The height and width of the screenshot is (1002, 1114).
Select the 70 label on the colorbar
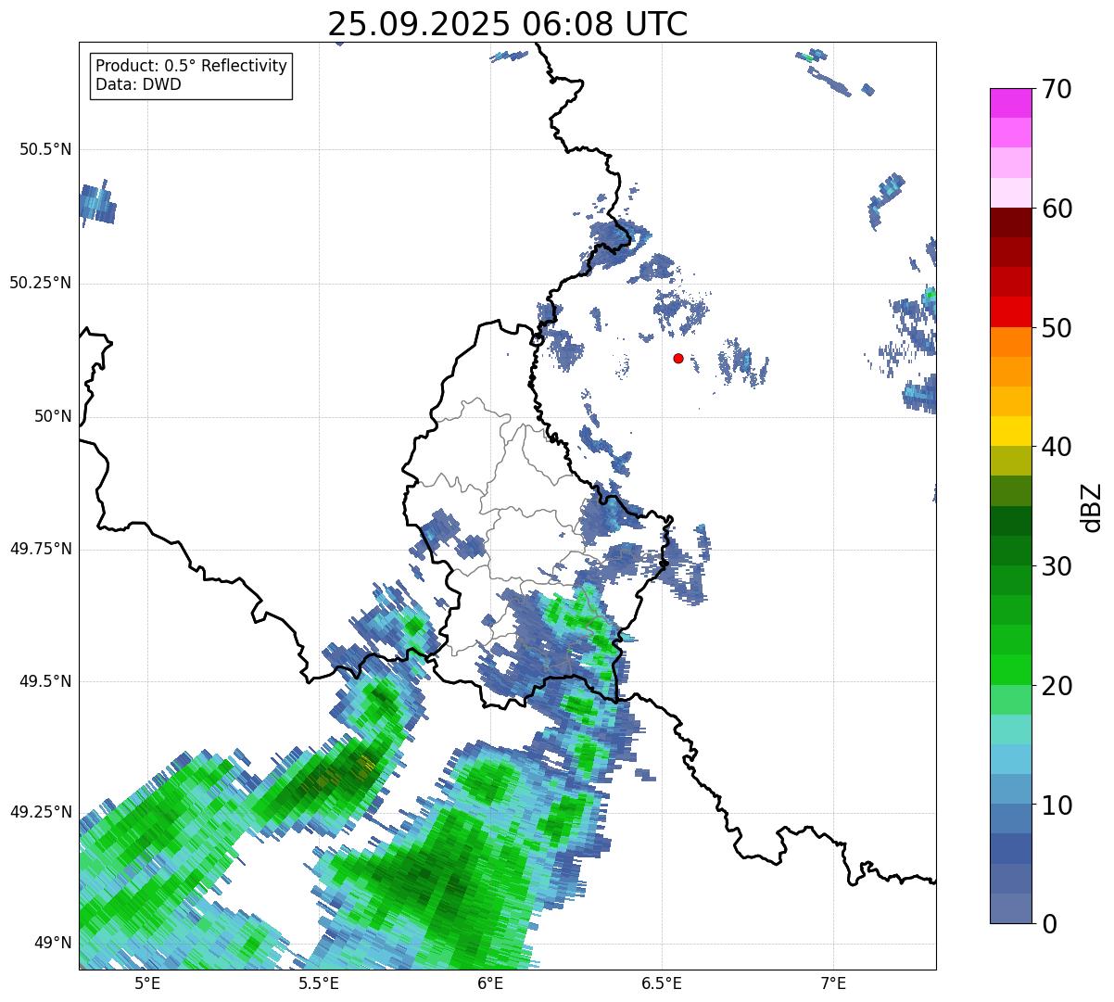coord(1057,90)
